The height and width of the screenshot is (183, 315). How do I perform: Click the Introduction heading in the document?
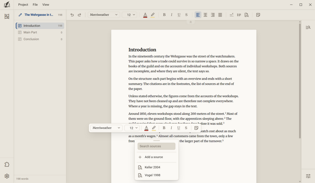pos(142,50)
